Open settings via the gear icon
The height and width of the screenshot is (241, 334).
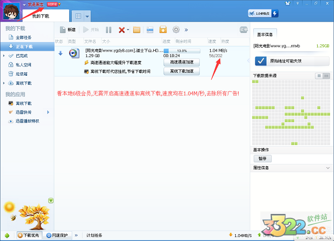pyautogui.click(x=176, y=30)
